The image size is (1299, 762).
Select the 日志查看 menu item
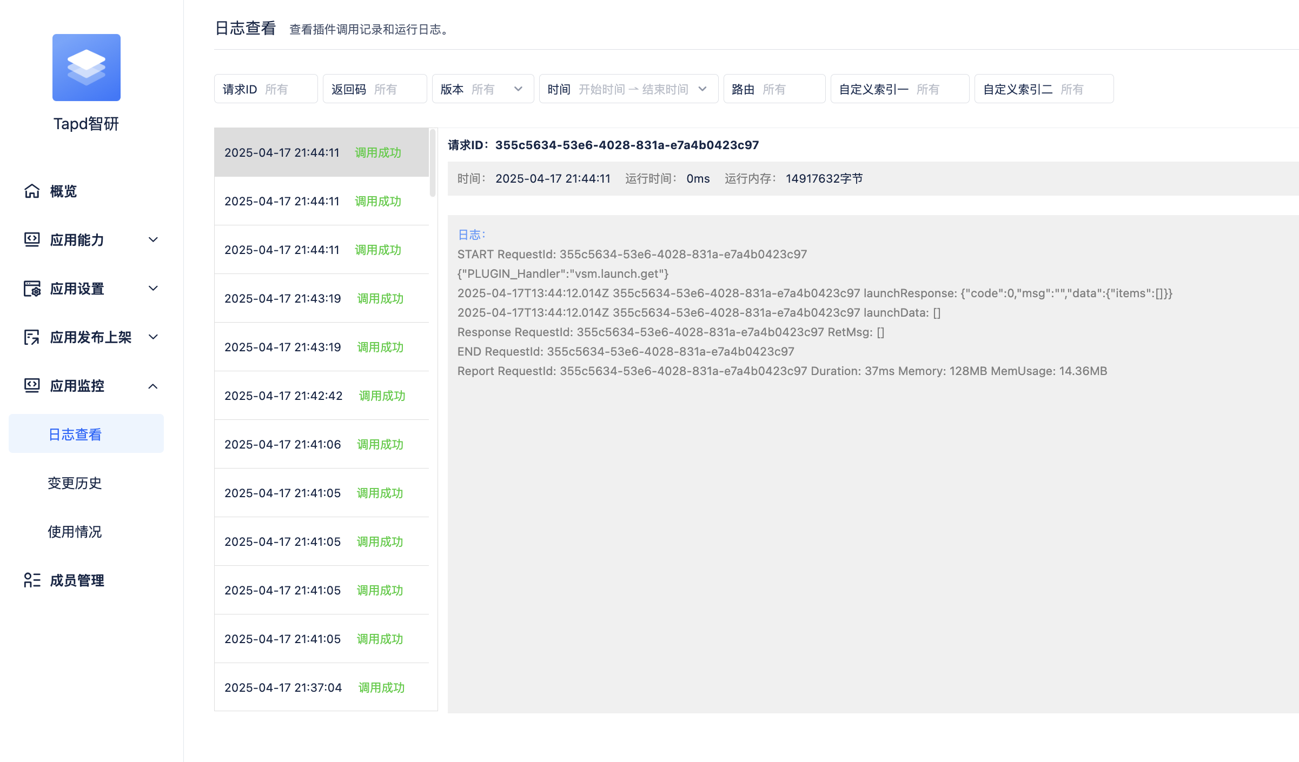[75, 434]
